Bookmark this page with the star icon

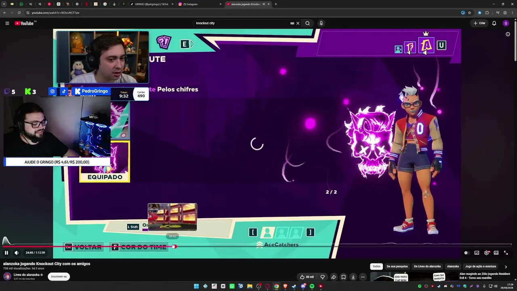click(469, 13)
